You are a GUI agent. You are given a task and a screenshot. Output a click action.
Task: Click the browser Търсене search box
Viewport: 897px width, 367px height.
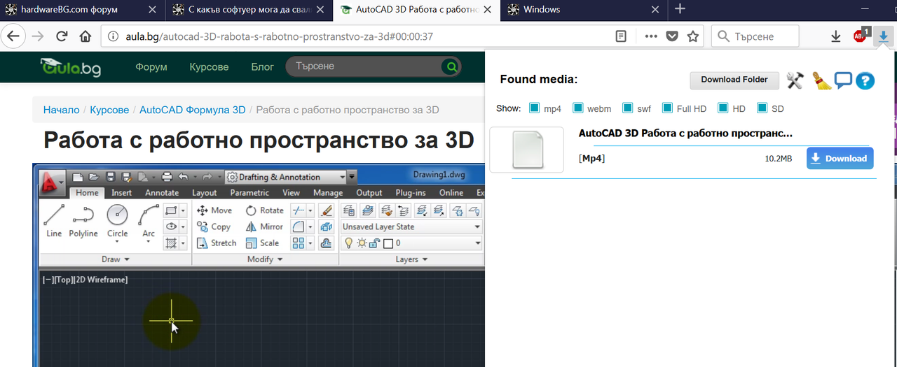tap(755, 36)
